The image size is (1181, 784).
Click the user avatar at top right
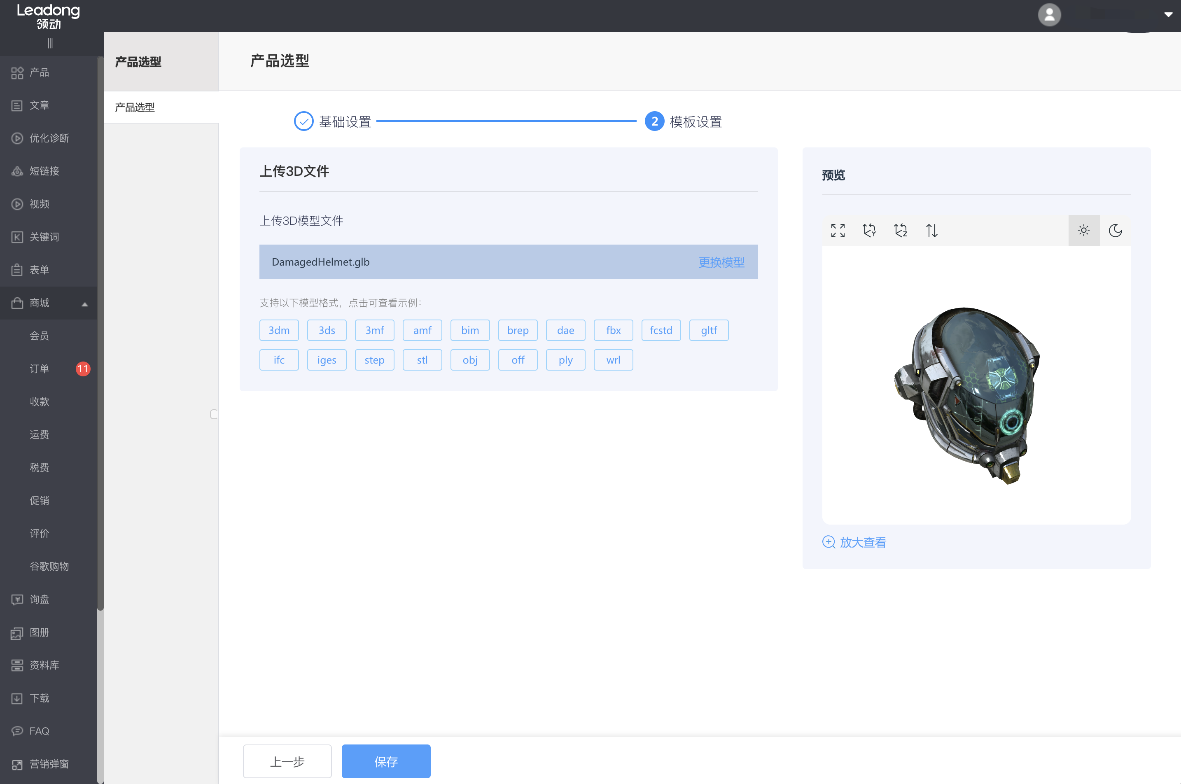[1049, 15]
